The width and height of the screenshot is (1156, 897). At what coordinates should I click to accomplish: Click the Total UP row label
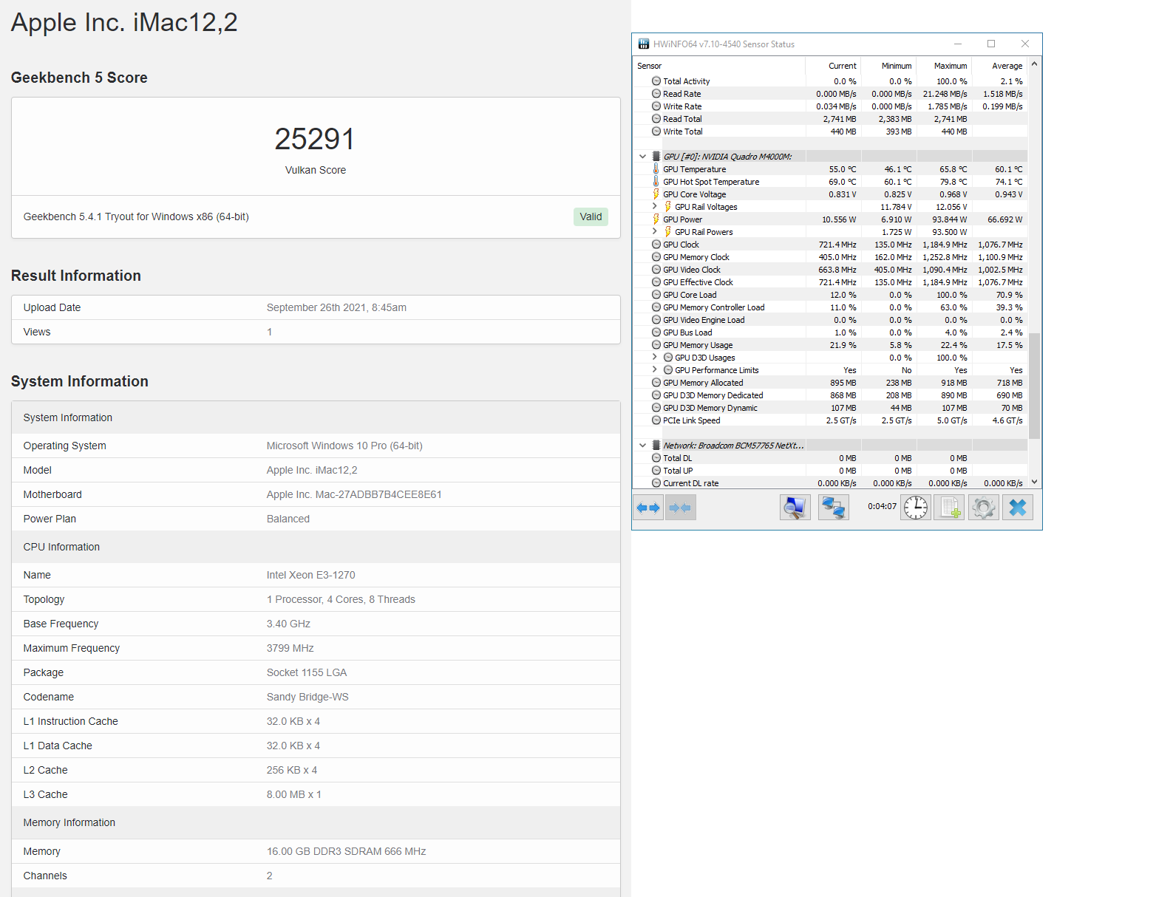click(678, 471)
